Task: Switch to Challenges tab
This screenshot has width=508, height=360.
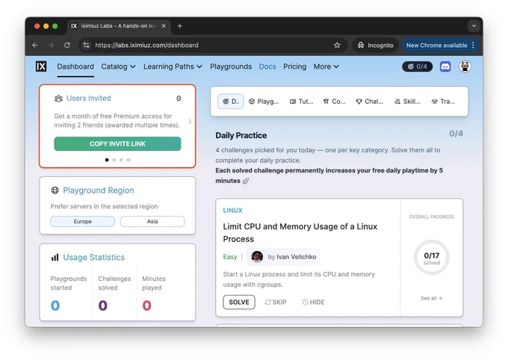Action: tap(369, 102)
